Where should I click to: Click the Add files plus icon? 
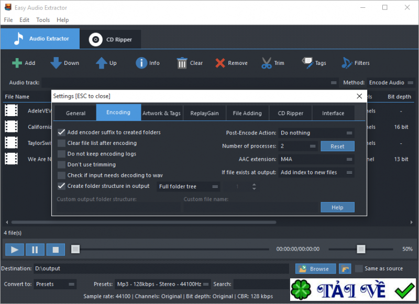click(17, 63)
